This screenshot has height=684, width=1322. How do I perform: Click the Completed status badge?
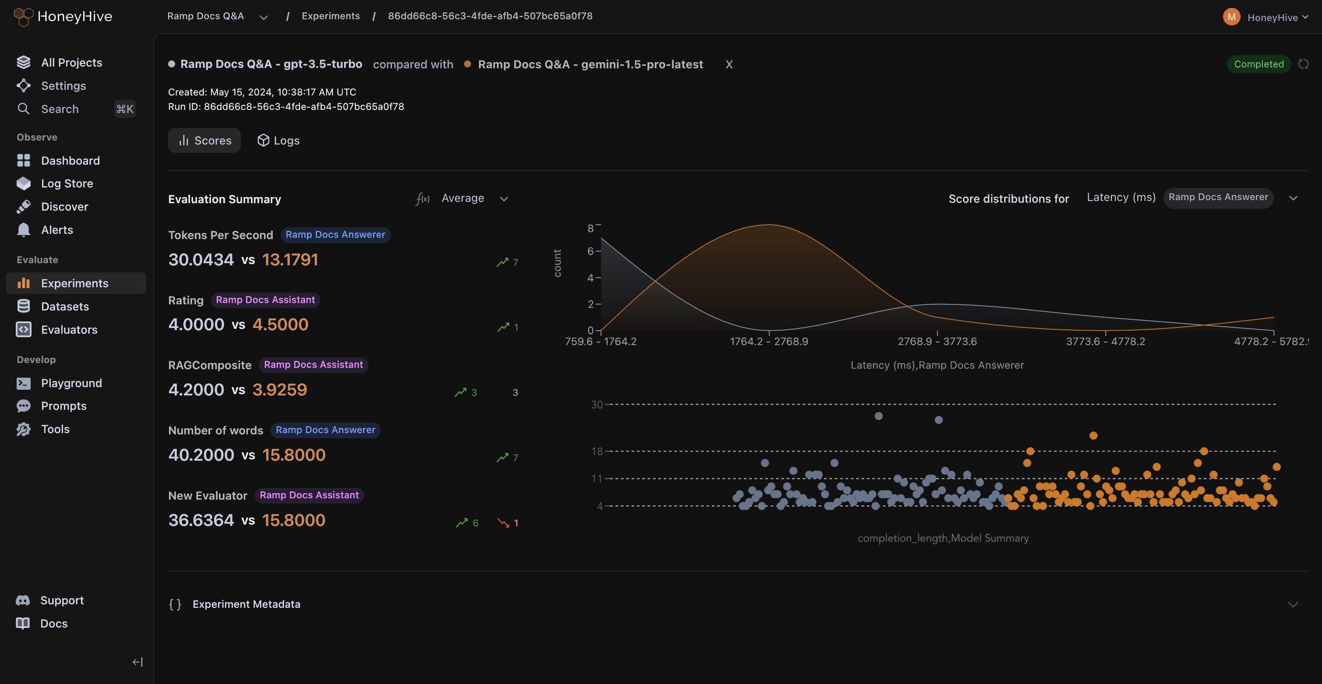click(x=1259, y=64)
